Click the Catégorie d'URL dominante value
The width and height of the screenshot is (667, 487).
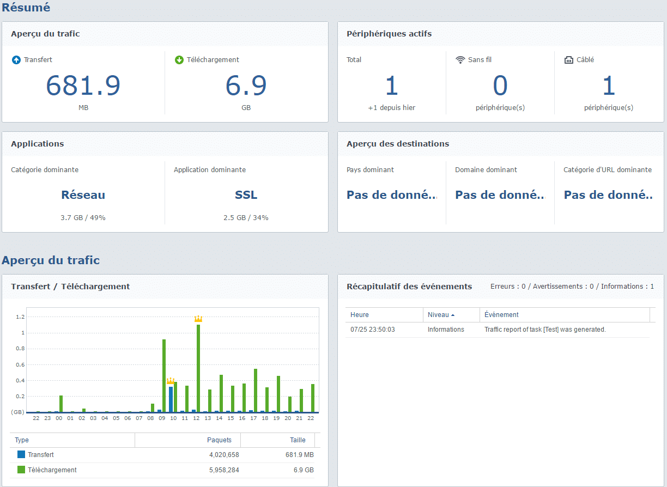point(608,195)
